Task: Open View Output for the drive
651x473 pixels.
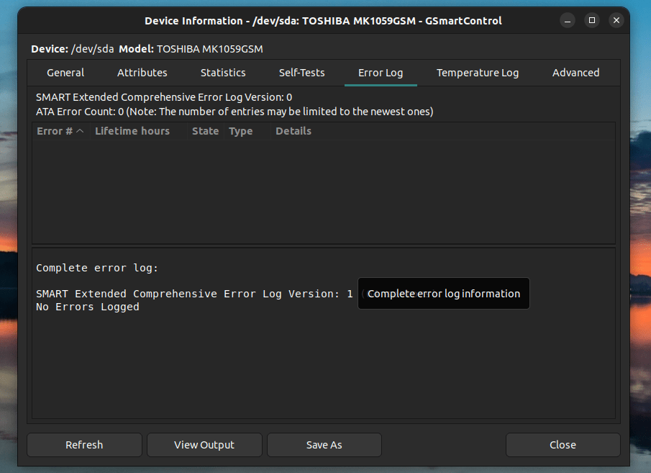Action: (x=204, y=445)
